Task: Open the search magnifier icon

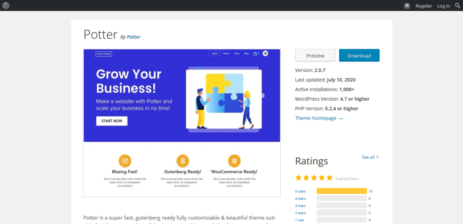Action: 458,5
